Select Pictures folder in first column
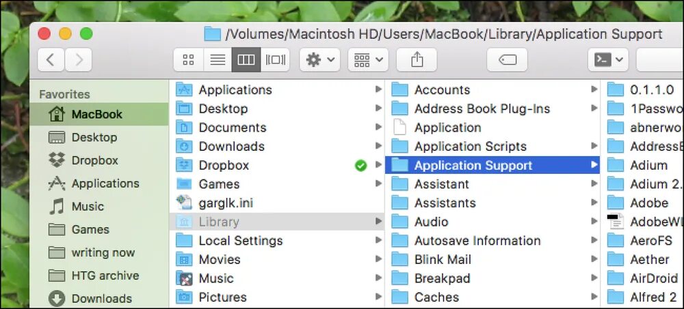Screen dimensions: 684x309 pos(277,297)
